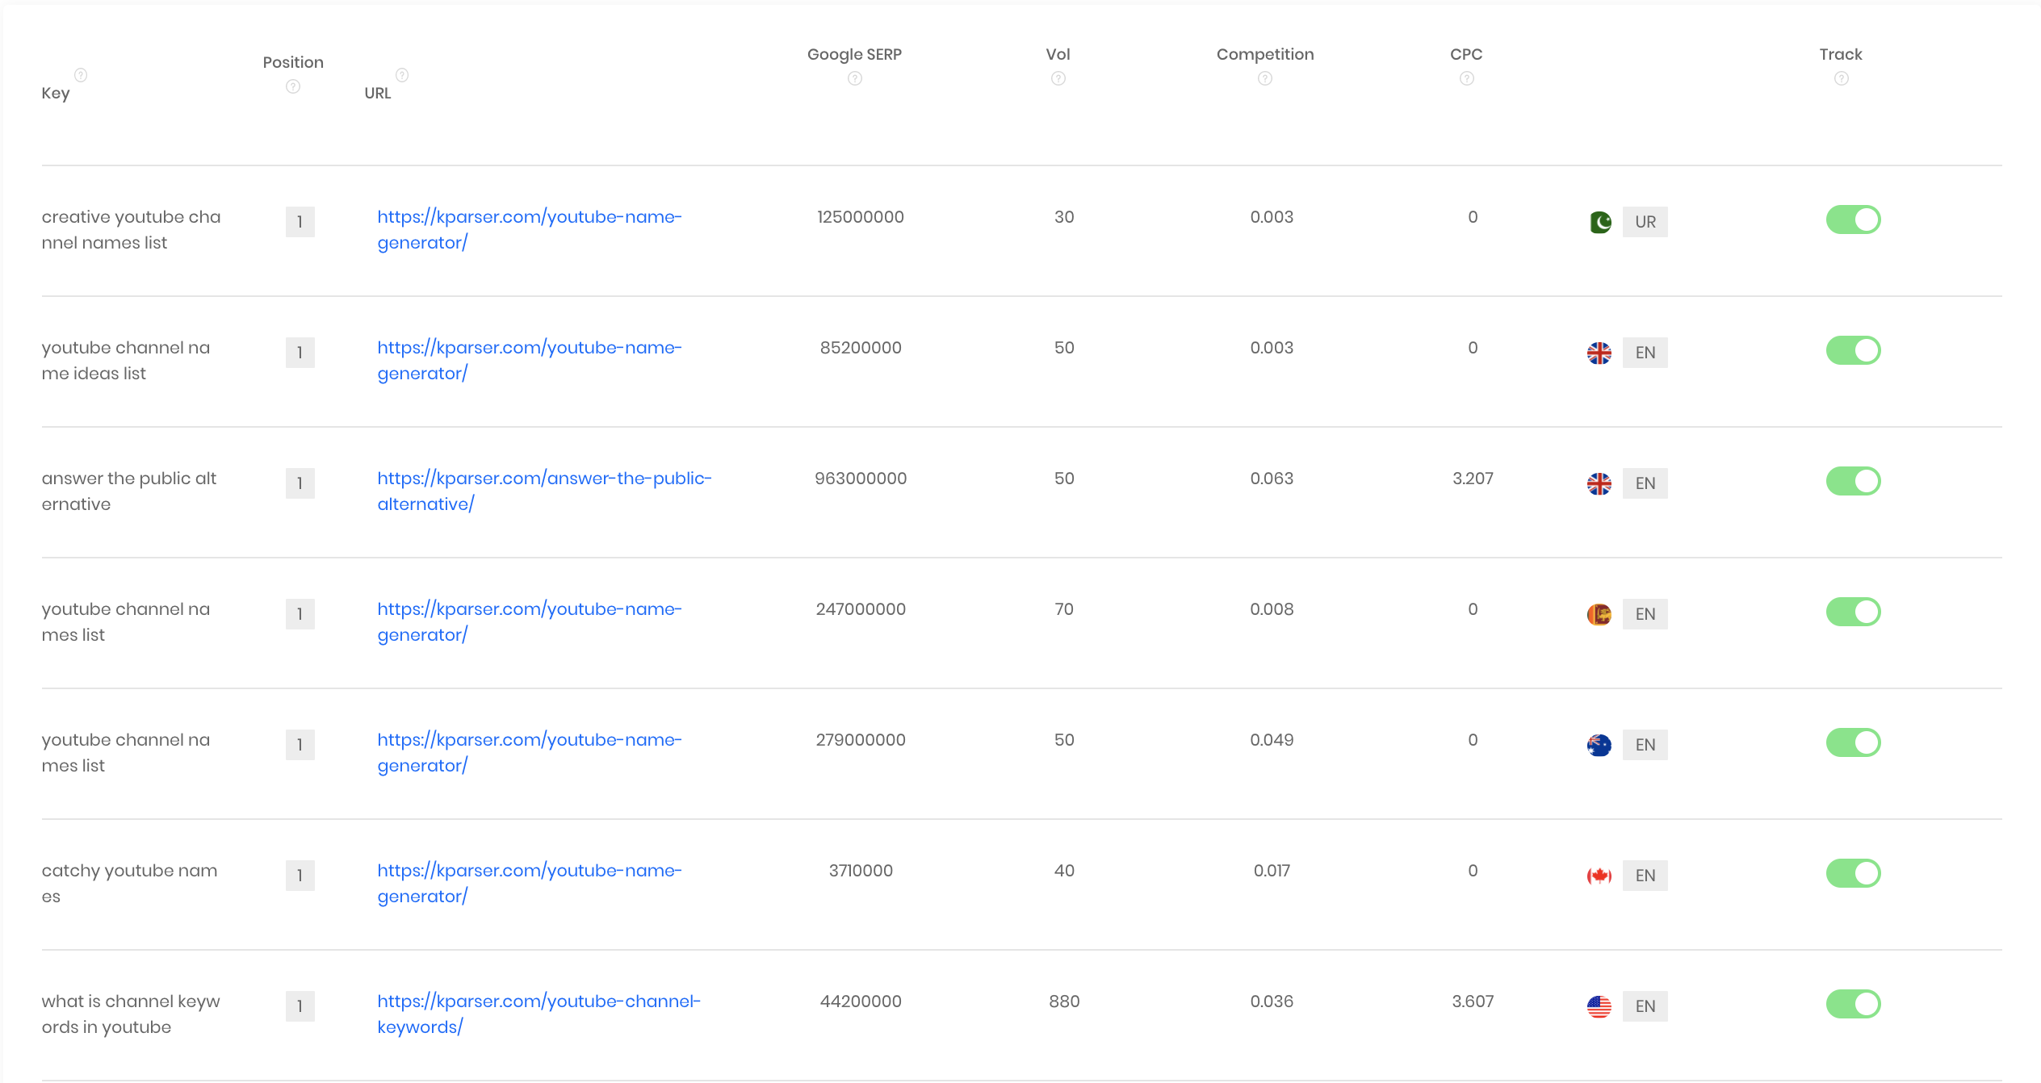Image resolution: width=2041 pixels, height=1083 pixels.
Task: Sort by the URL column header
Action: (x=378, y=94)
